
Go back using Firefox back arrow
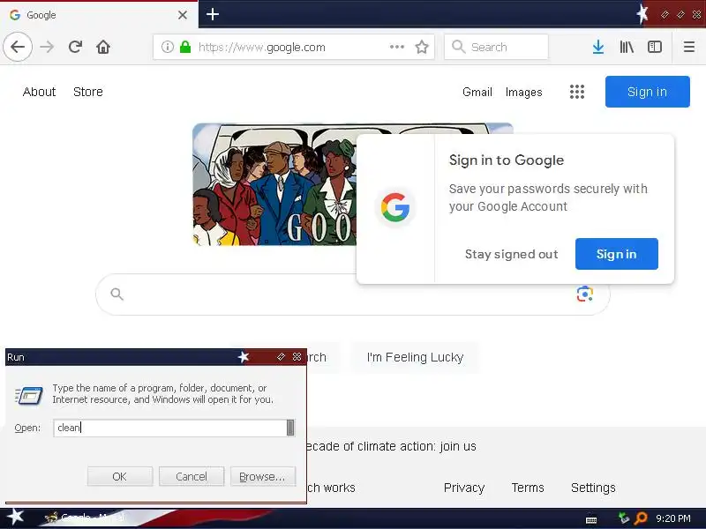18,47
